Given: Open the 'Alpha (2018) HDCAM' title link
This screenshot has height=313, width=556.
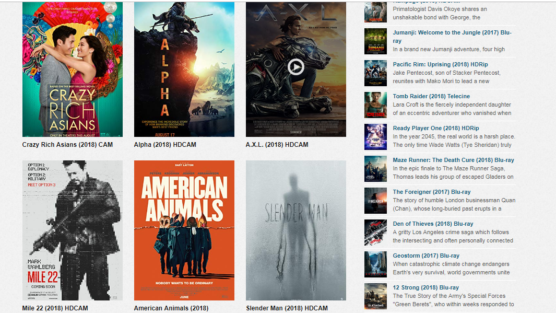Looking at the screenshot, I should (165, 145).
